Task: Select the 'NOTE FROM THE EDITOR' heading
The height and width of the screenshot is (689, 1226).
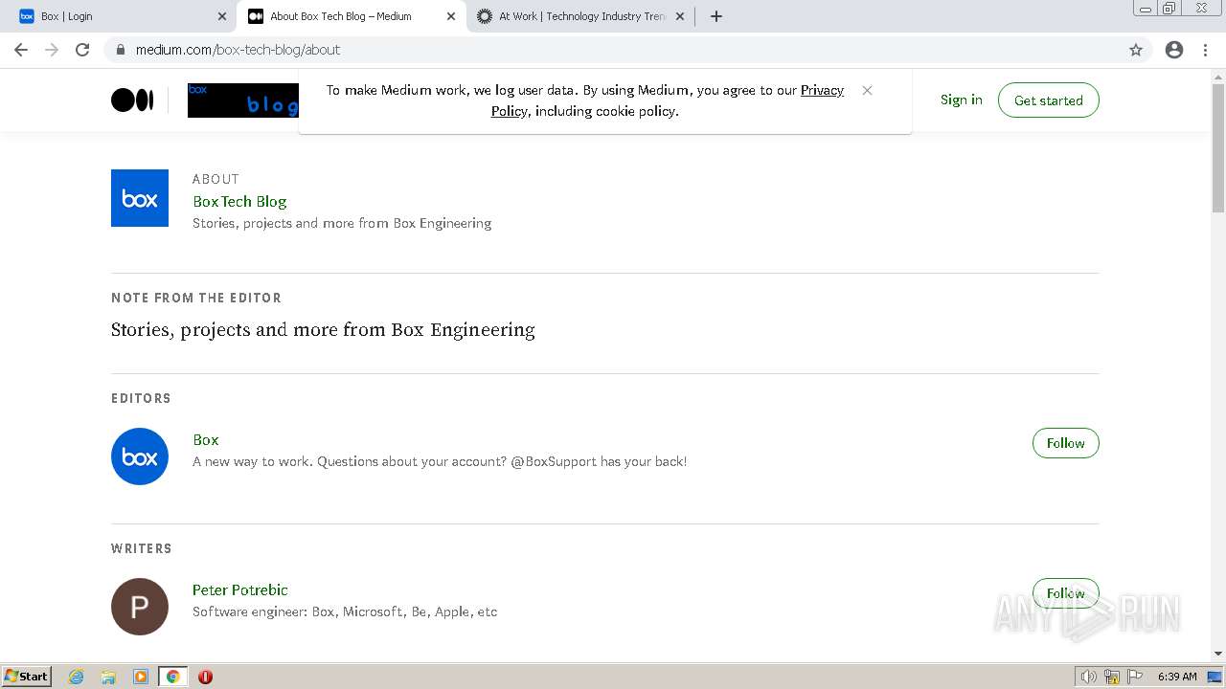Action: tap(196, 298)
